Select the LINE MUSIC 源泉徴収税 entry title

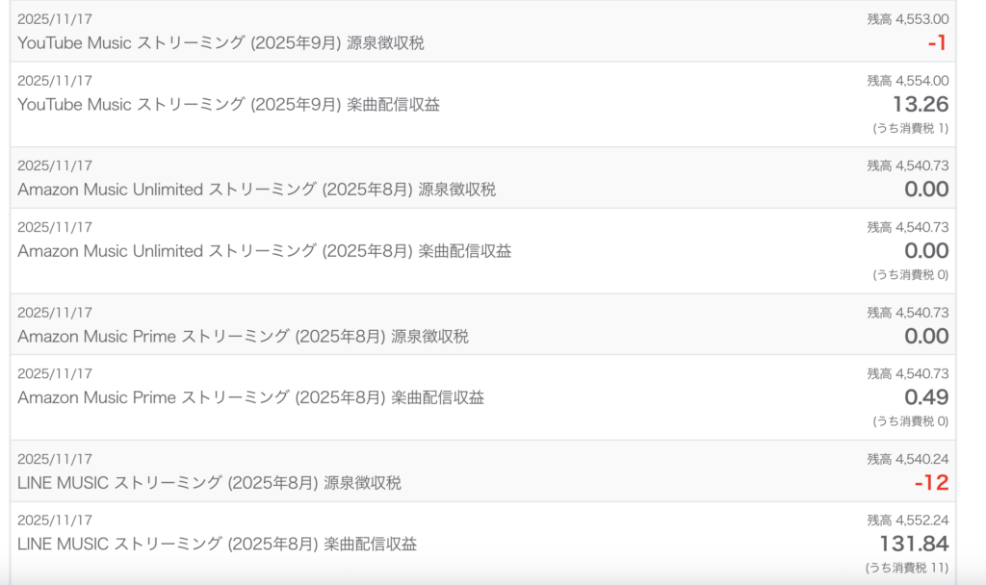click(209, 483)
